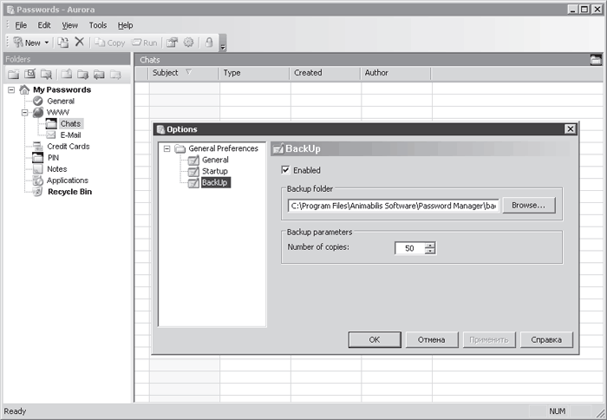607x420 pixels.
Task: Decrease number of copies with down arrow
Action: coord(430,251)
